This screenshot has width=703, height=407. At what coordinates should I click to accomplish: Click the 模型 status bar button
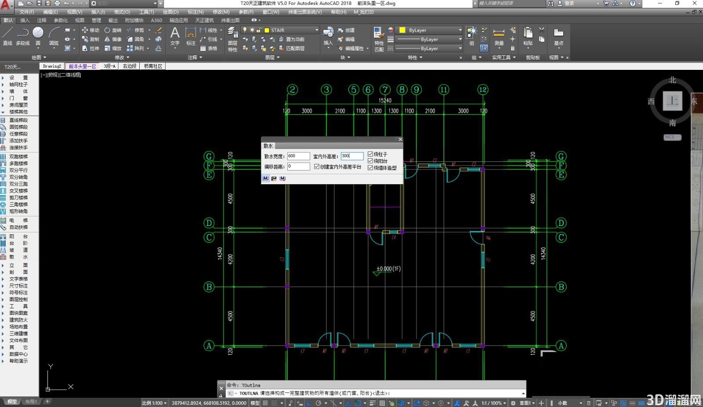(255, 403)
